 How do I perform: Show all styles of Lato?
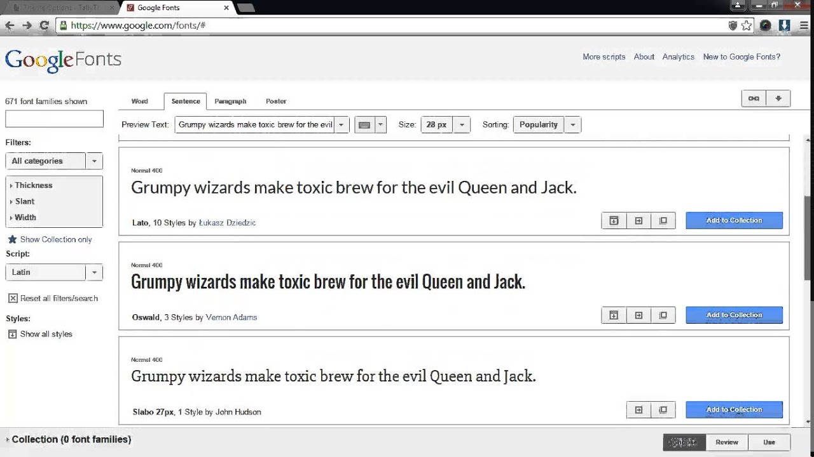614,220
